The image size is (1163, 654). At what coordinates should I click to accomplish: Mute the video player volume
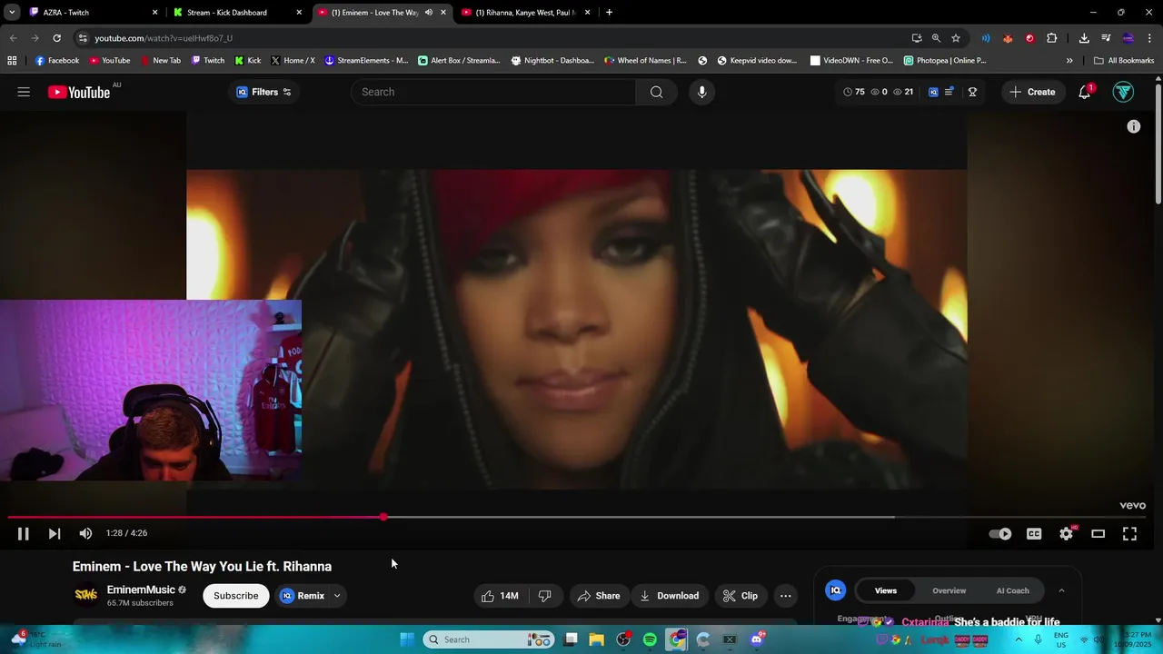[85, 534]
